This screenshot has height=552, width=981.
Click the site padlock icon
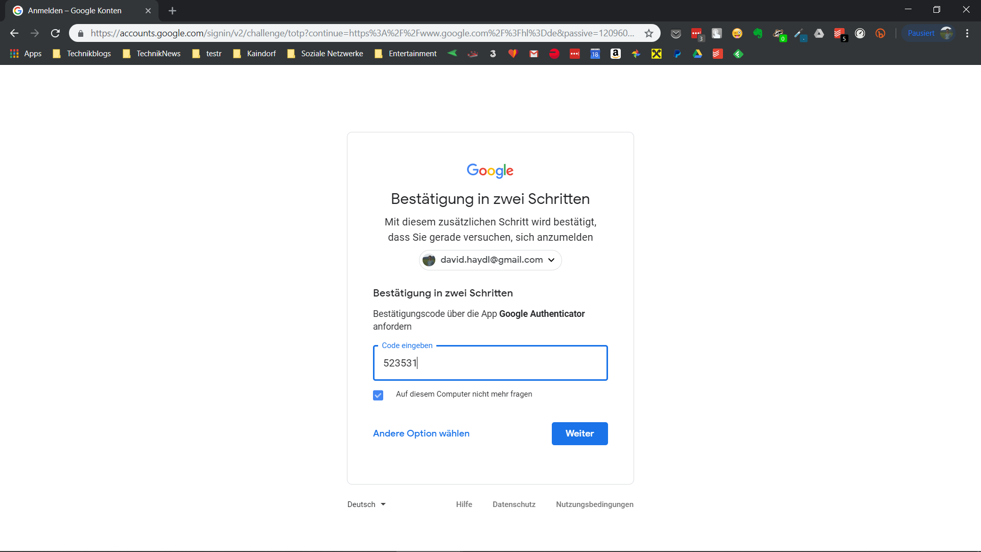pyautogui.click(x=80, y=34)
